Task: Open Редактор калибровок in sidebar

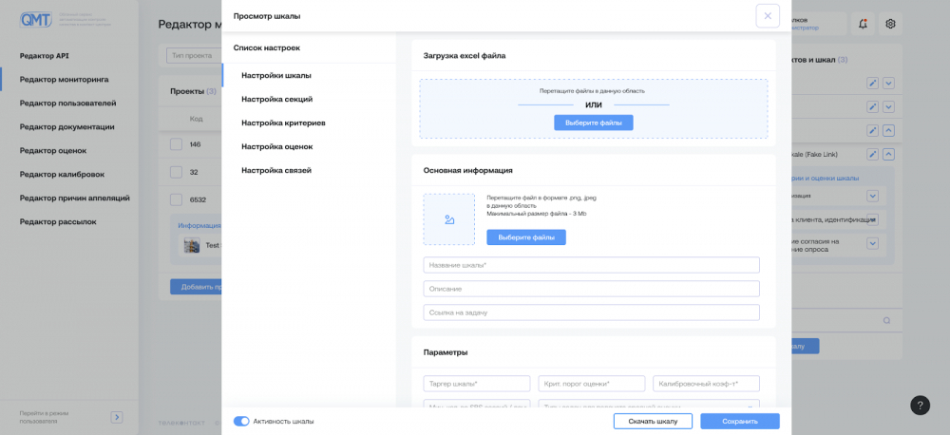Action: pos(62,174)
